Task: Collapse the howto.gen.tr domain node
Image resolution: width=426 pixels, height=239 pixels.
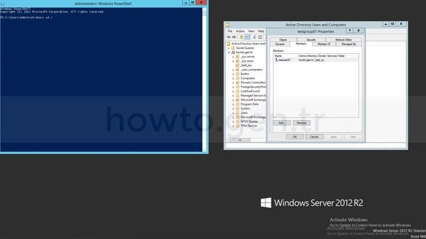Action: pyautogui.click(x=229, y=52)
